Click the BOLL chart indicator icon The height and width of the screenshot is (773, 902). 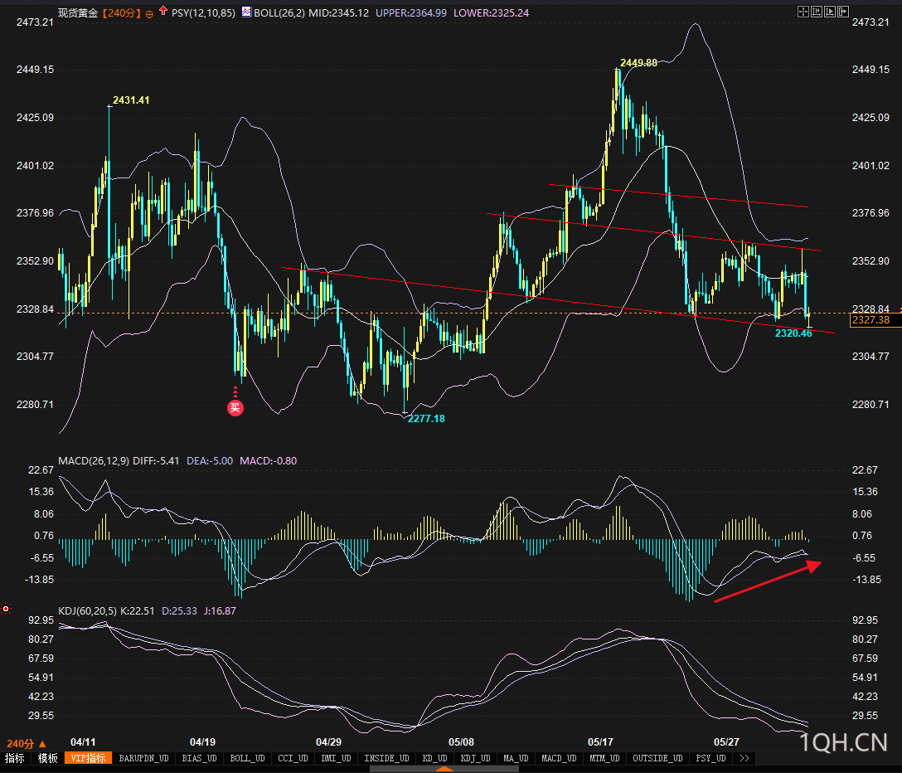246,12
